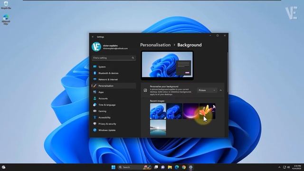
Task: Launch Google Chrome from the taskbar
Action: click(184, 167)
